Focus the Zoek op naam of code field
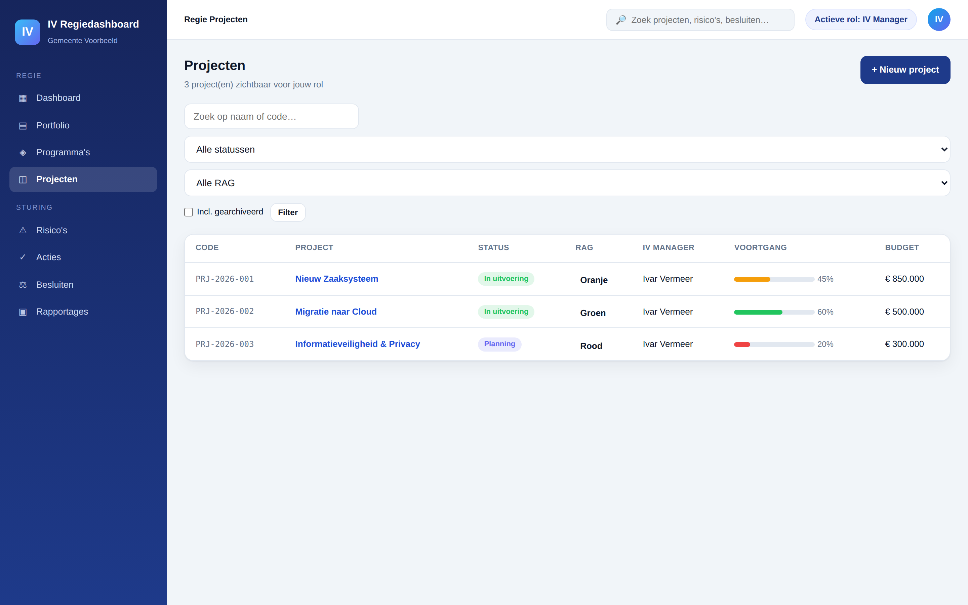The image size is (968, 605). pos(271,116)
